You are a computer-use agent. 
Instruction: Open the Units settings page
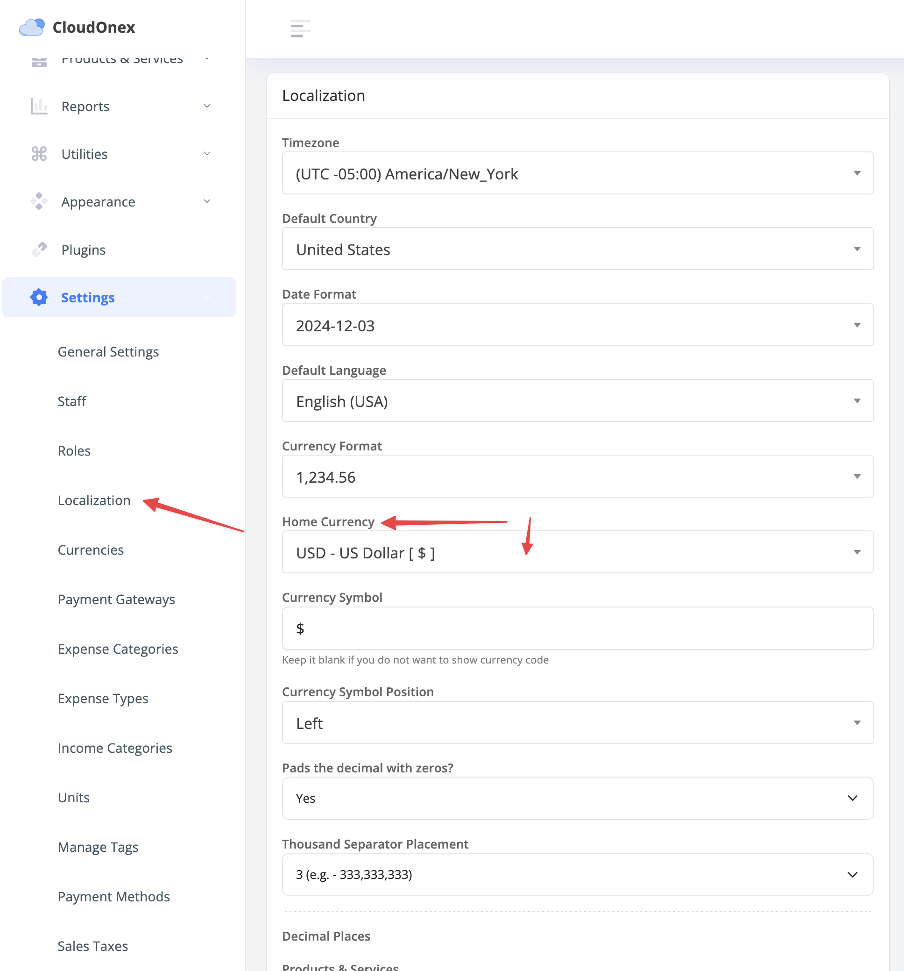click(74, 798)
